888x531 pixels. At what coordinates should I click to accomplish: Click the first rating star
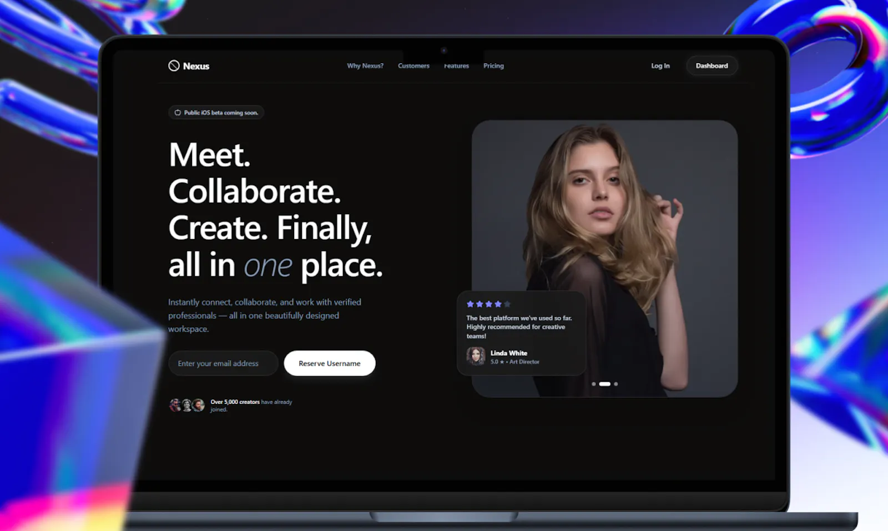[470, 304]
